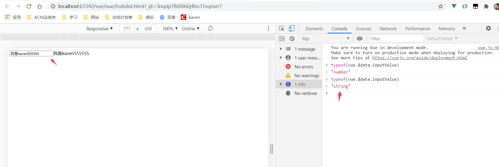Toggle the console sidebar panel icon
Screen dimensions: 499x167
[x=282, y=39]
